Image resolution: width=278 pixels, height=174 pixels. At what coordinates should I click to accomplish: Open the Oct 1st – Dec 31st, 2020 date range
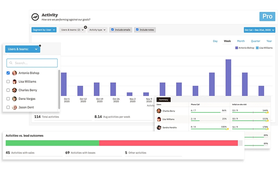point(259,30)
